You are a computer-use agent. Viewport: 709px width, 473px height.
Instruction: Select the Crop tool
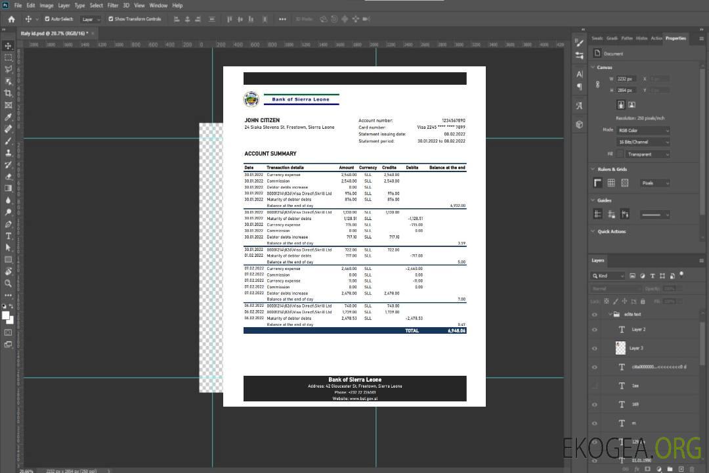pyautogui.click(x=8, y=93)
